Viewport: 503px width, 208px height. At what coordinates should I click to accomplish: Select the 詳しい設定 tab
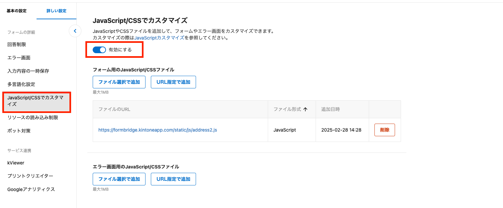(56, 11)
